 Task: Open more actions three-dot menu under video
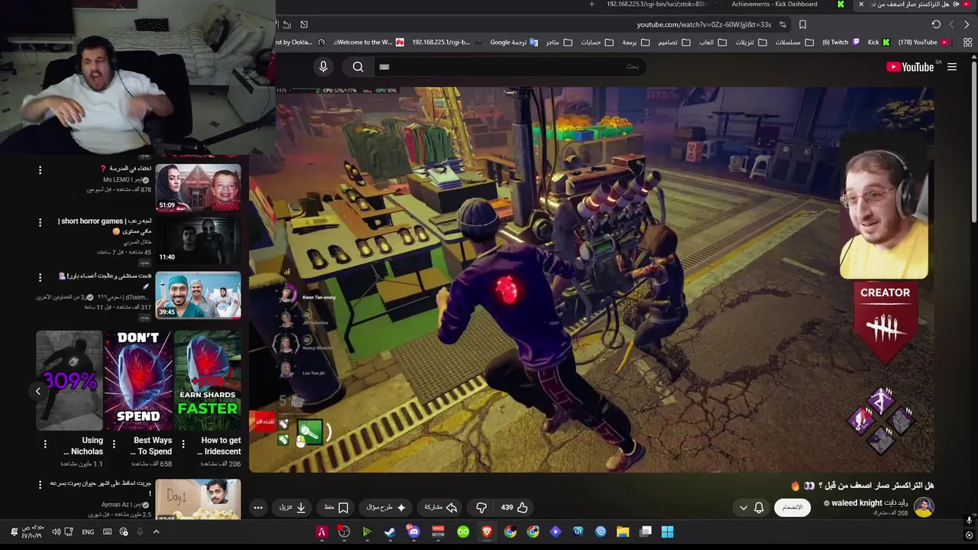pyautogui.click(x=258, y=507)
